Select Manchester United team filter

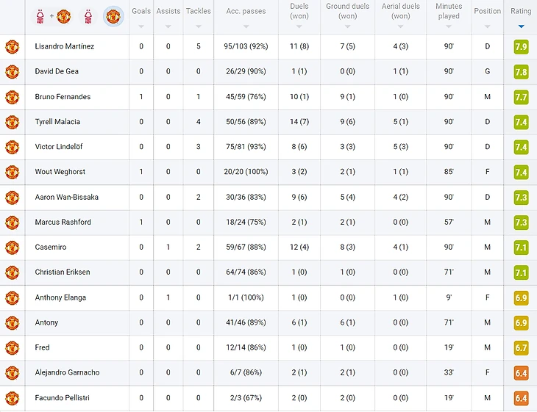[x=113, y=15]
